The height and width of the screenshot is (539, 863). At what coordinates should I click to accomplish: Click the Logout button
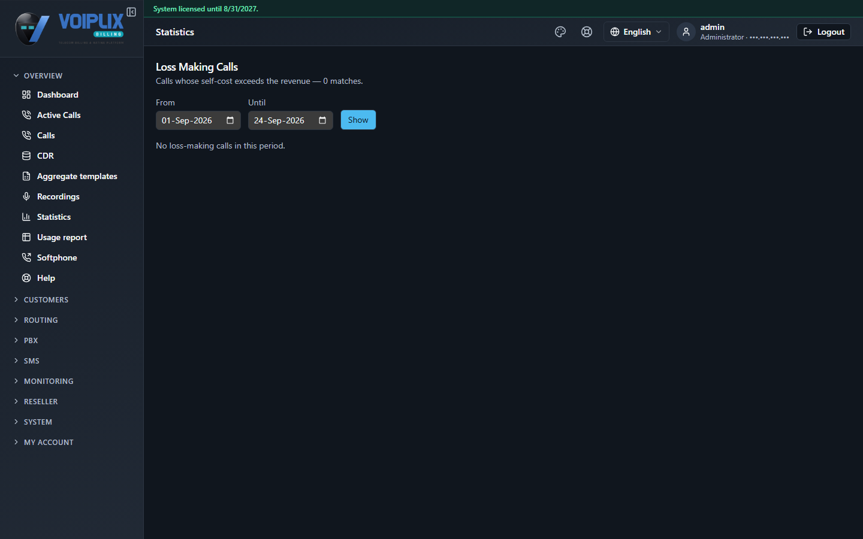(823, 32)
